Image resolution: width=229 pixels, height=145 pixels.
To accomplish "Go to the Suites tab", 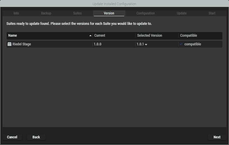I will pos(77,13).
